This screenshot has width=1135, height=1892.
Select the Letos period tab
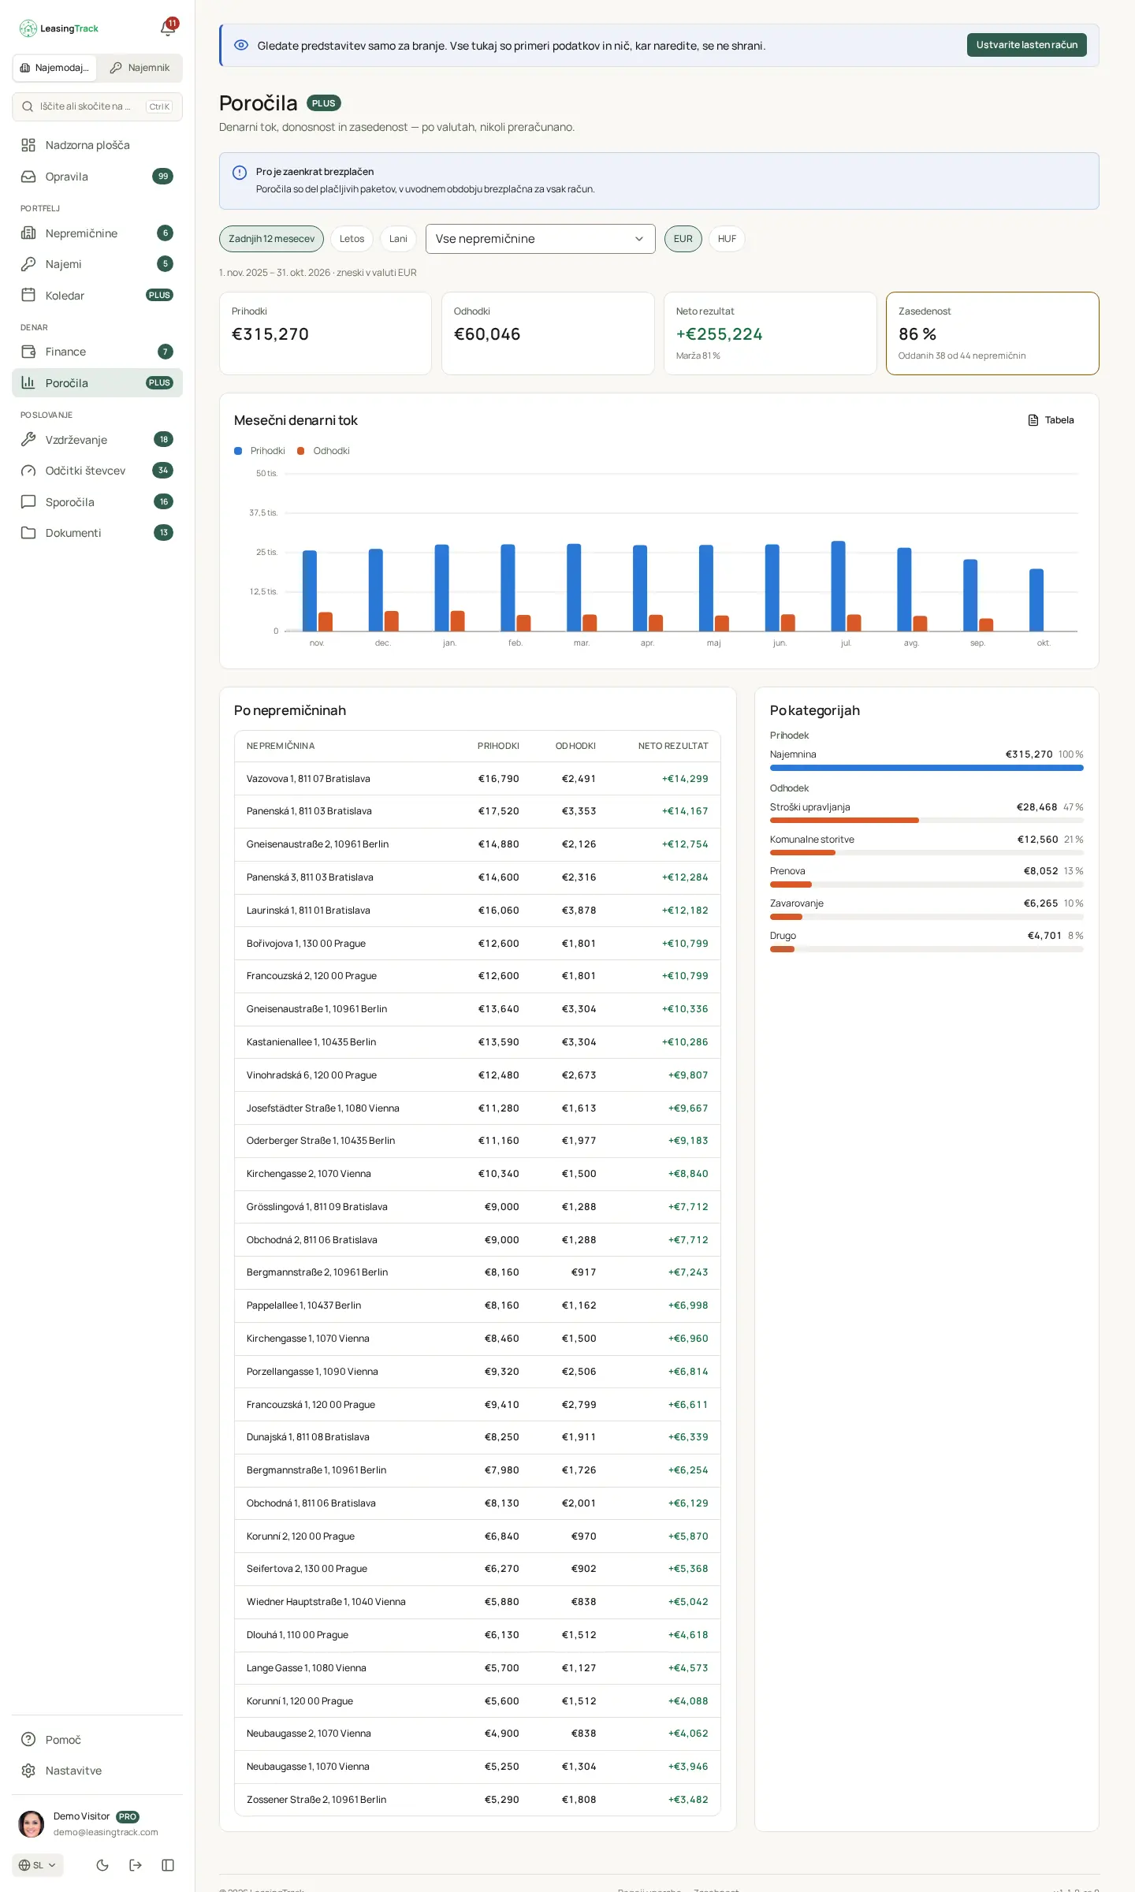(x=352, y=239)
